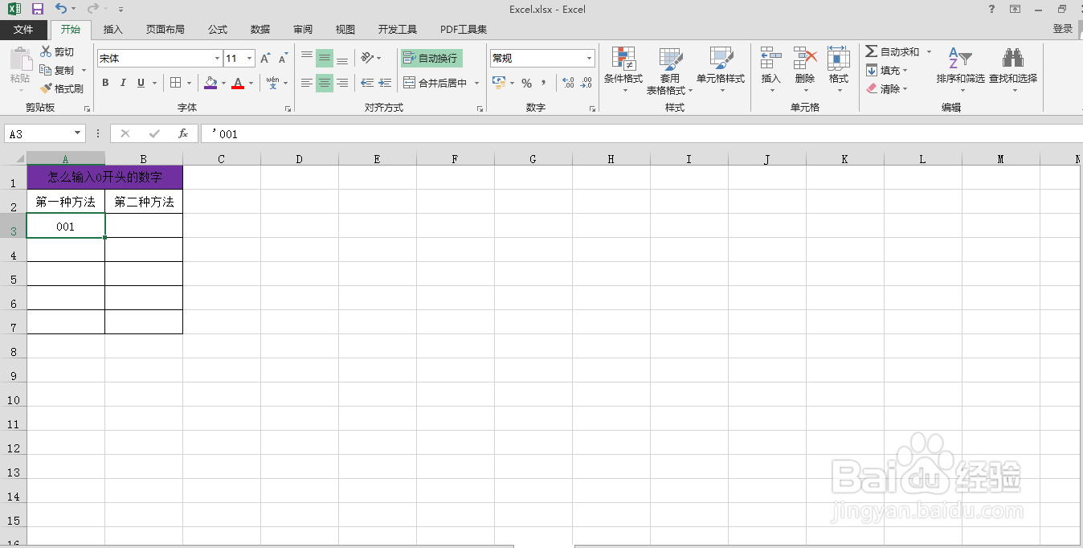The image size is (1083, 548).
Task: Switch to the 公式 Formulas tab
Action: [x=218, y=29]
